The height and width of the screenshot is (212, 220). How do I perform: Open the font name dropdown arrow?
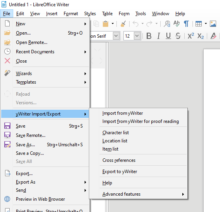pos(116,36)
